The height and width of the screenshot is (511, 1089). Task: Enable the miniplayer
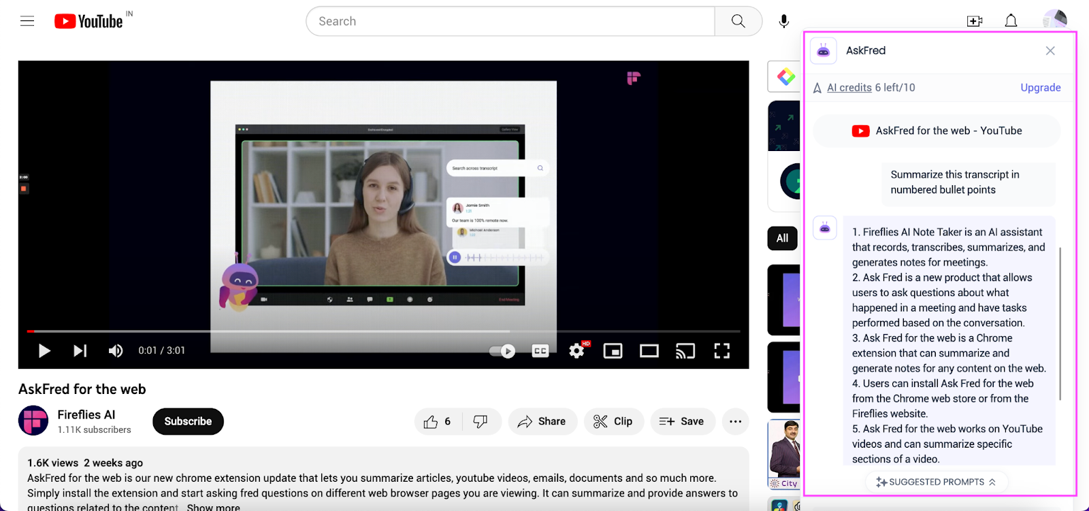point(613,351)
